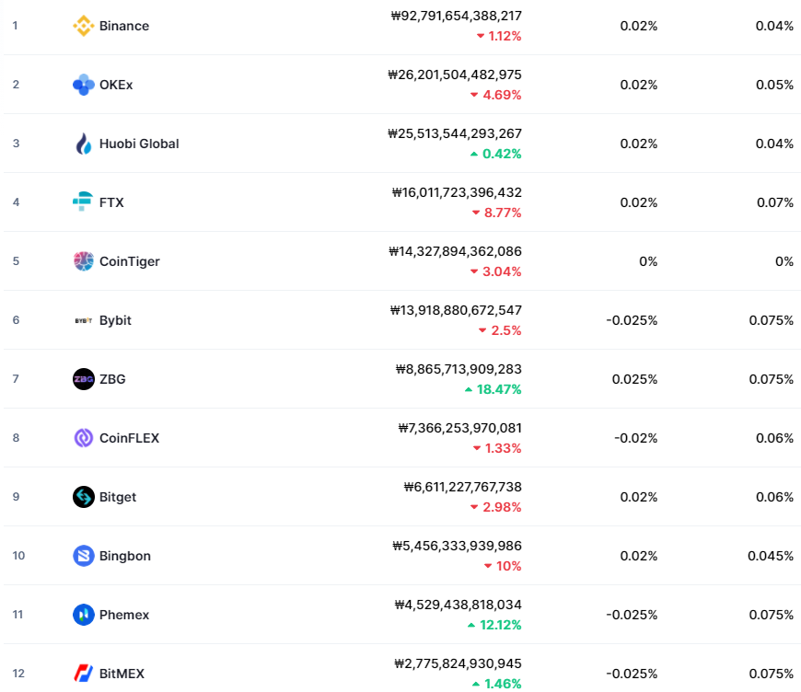801x692 pixels.
Task: Click the Bybit logo icon
Action: point(83,320)
